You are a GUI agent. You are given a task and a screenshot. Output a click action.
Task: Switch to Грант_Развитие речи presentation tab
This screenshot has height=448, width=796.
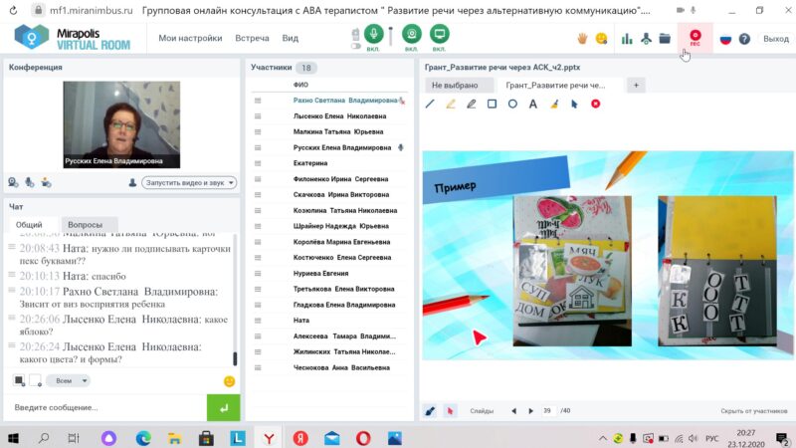555,86
